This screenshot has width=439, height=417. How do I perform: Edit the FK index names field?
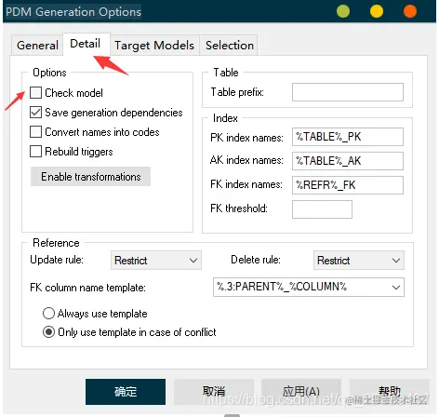click(348, 185)
